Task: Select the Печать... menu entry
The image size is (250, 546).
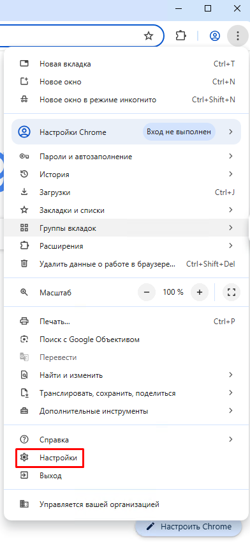Action: tap(126, 321)
